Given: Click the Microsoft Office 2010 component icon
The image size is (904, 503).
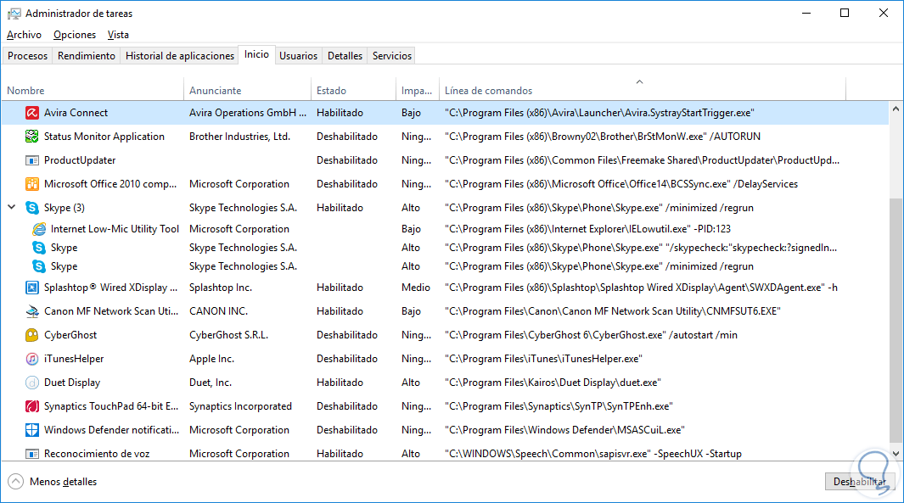Looking at the screenshot, I should coord(32,184).
